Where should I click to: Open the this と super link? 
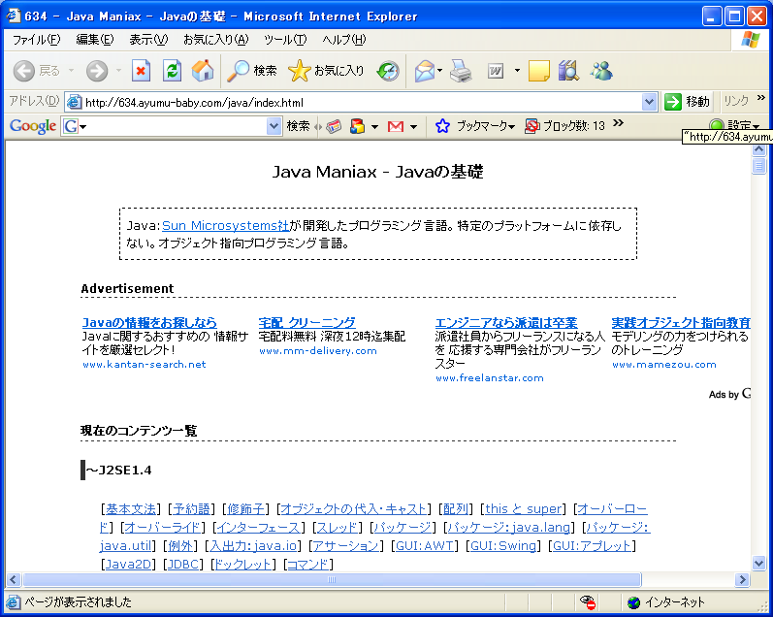click(523, 509)
